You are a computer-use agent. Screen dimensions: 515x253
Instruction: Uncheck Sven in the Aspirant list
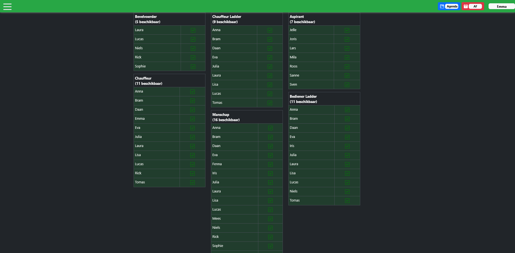pyautogui.click(x=347, y=85)
